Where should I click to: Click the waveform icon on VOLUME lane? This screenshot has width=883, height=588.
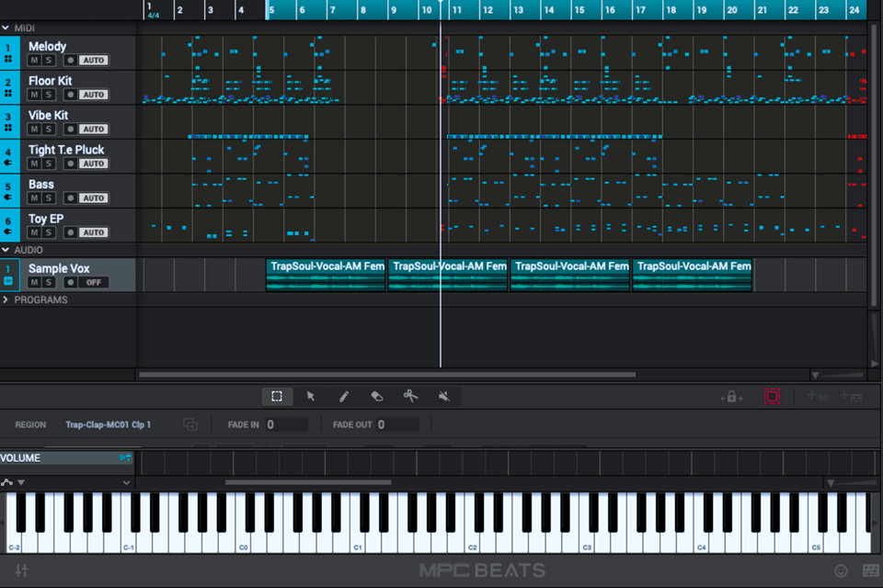click(125, 458)
